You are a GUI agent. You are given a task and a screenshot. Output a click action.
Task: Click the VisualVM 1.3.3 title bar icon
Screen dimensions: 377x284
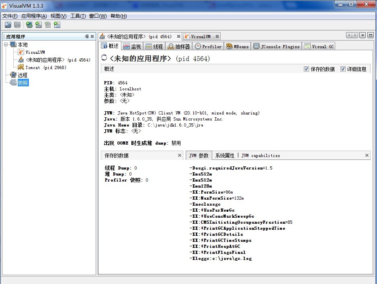(4, 6)
